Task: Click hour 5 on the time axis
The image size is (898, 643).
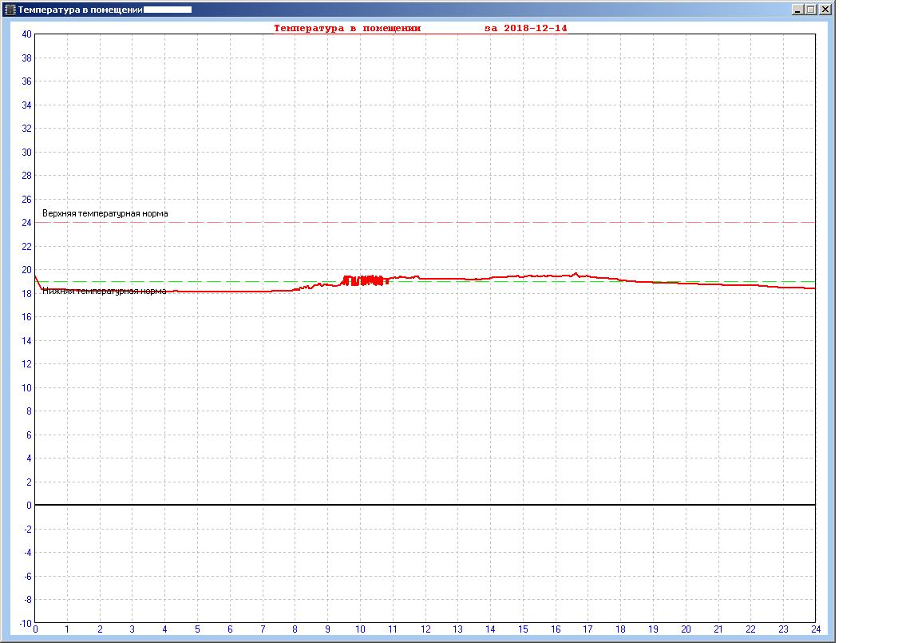Action: [198, 629]
